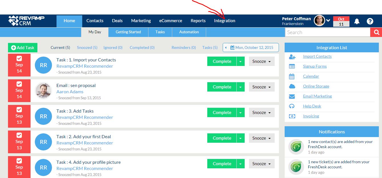Image resolution: width=382 pixels, height=178 pixels.
Task: Open the eCommerce menu
Action: point(171,21)
